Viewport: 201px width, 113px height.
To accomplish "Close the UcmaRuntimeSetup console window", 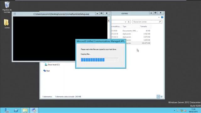I will pos(107,13).
